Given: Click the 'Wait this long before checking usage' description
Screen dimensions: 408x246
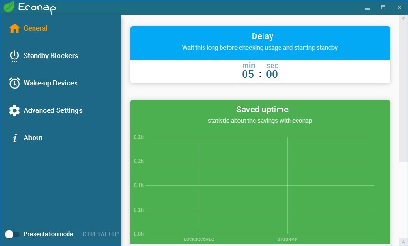Looking at the screenshot, I should [260, 48].
